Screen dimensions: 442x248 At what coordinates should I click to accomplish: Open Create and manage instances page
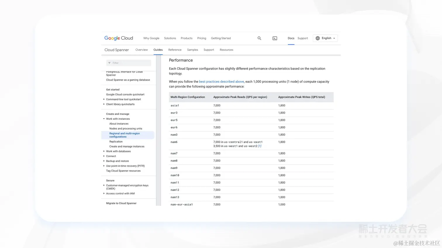coord(127,147)
